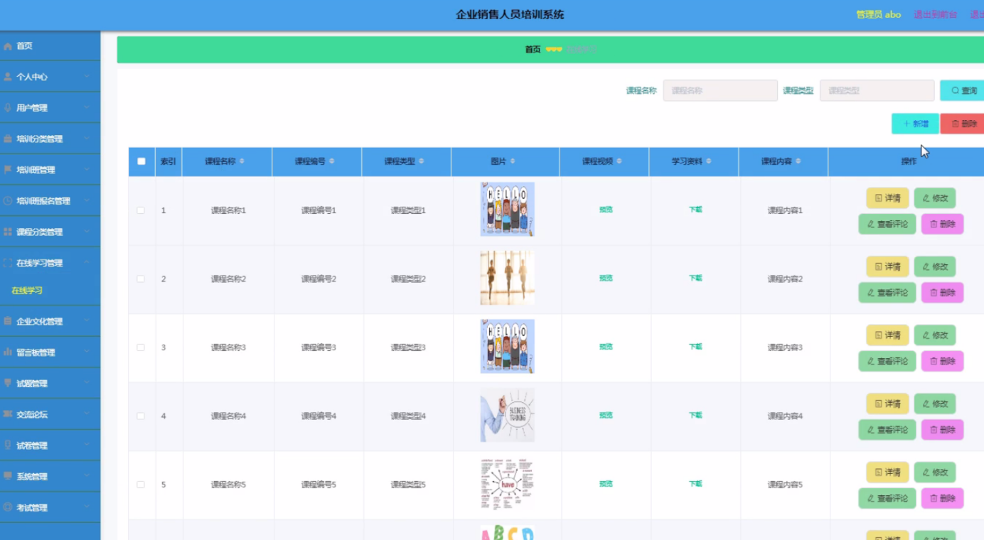Open the 在线学习 submenu item

27,291
